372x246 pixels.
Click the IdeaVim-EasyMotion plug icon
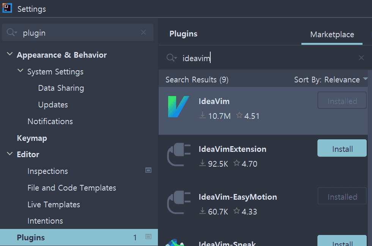(x=179, y=202)
